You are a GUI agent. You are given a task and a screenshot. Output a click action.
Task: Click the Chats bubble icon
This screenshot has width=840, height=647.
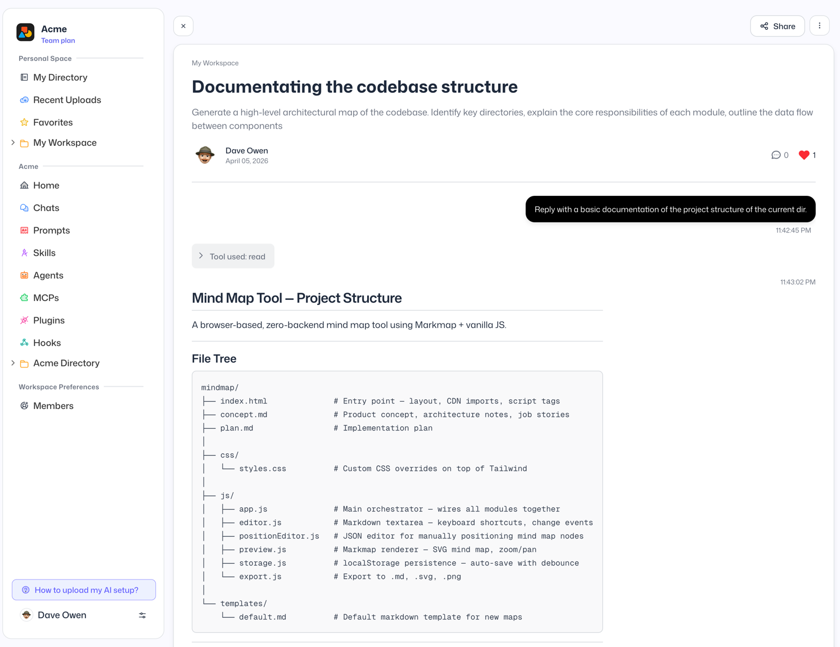point(24,208)
